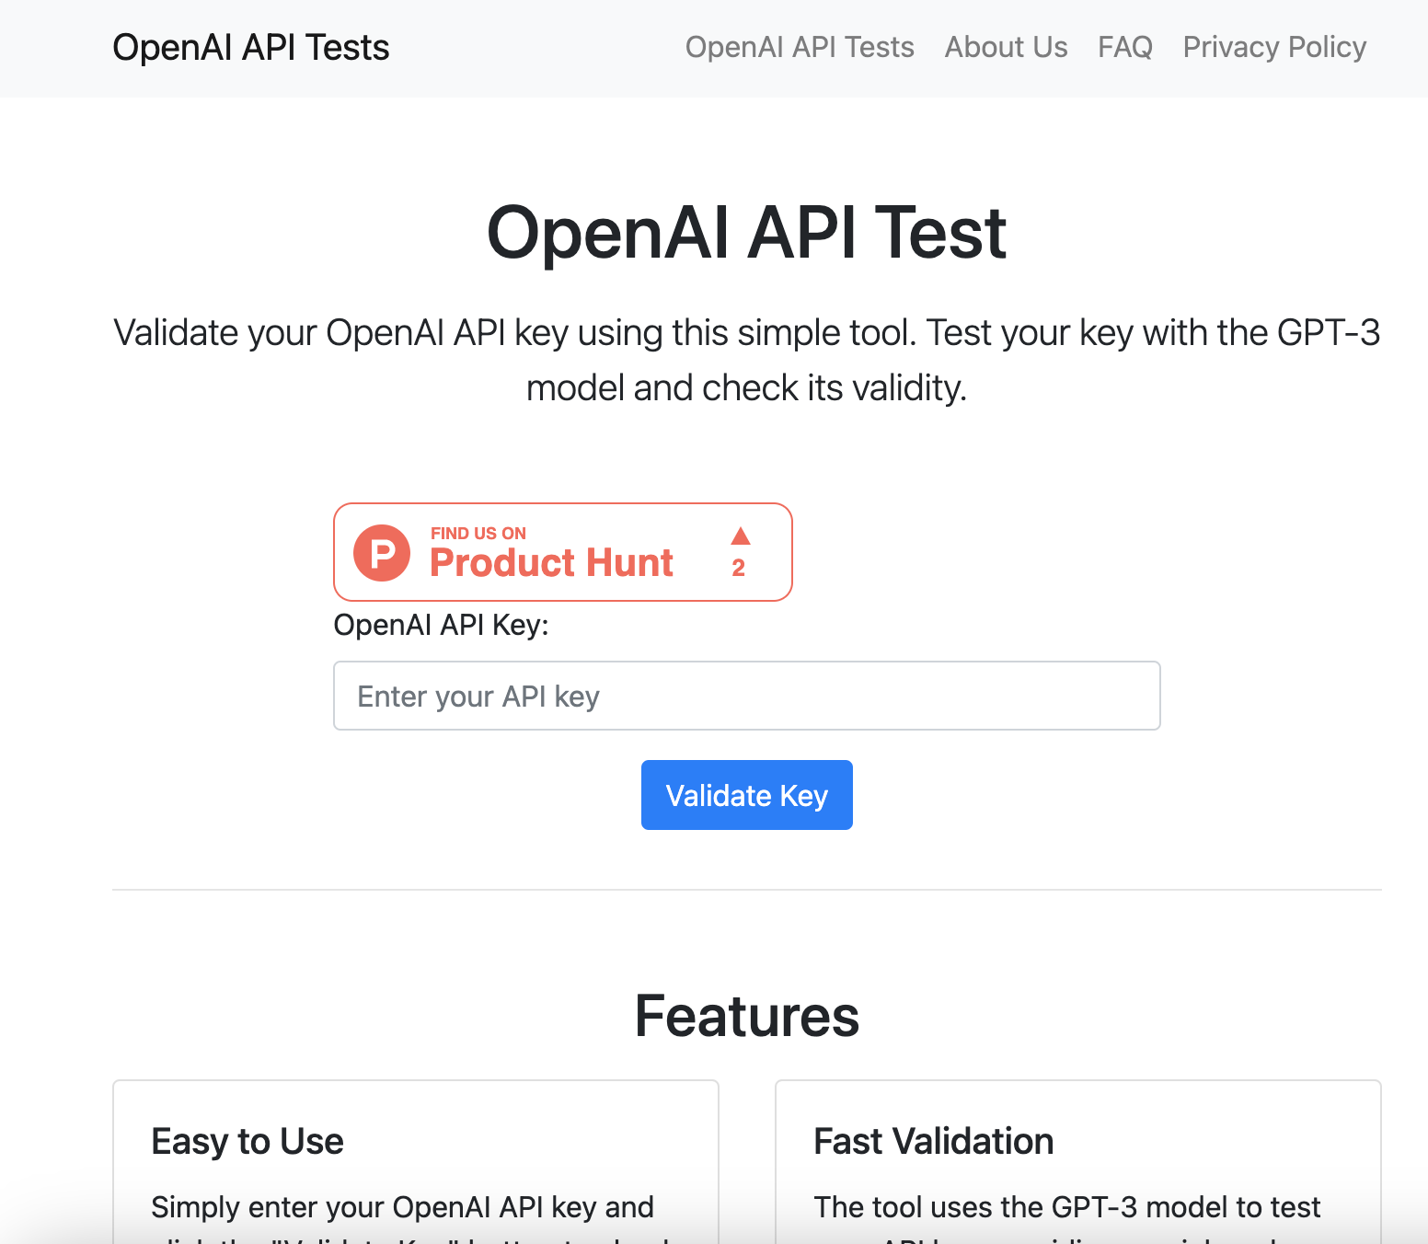Click the Fast Validation card description text
The height and width of the screenshot is (1244, 1428).
[1066, 1207]
